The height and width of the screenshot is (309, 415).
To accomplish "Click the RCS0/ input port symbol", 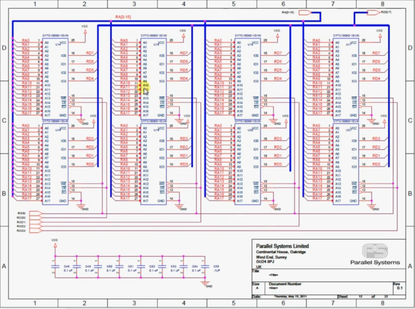I will click(36, 218).
